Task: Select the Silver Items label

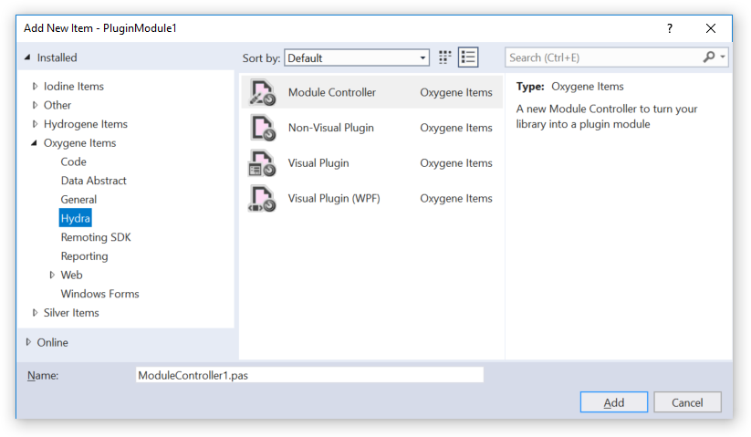Action: [71, 313]
